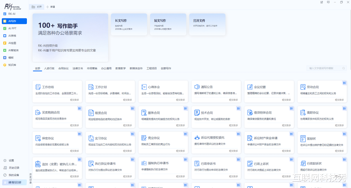Screen dimensions: 351x188
Task: Open 知识库 knowledge base section
Action: 14,65
